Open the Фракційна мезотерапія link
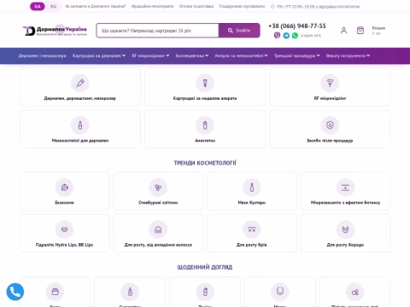410x307 pixels. [152, 6]
